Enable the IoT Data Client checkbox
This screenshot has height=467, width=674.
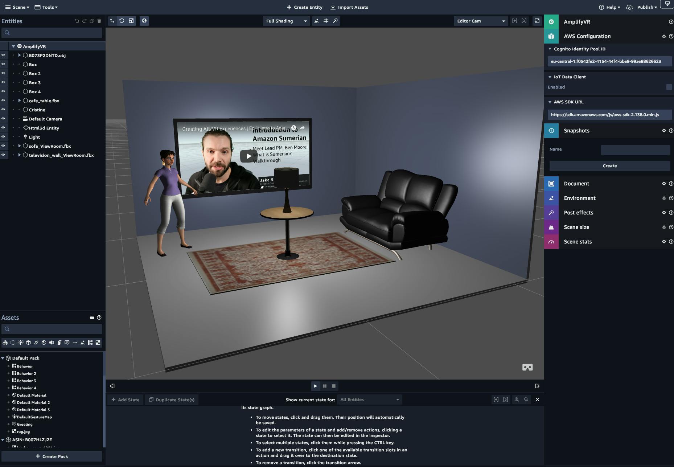click(669, 87)
